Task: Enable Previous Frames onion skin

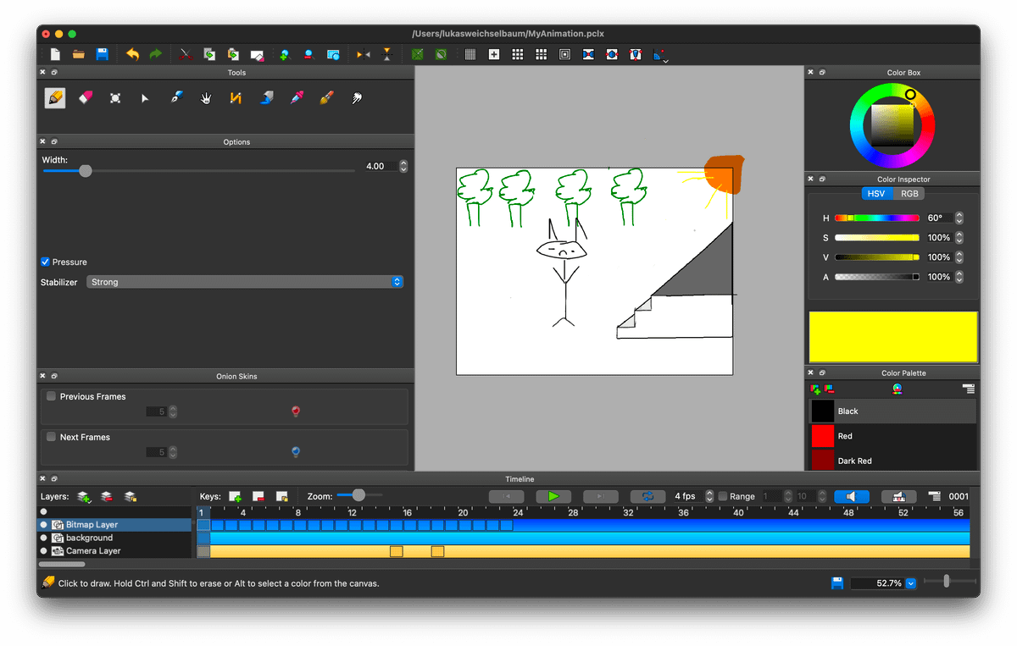Action: (x=52, y=396)
